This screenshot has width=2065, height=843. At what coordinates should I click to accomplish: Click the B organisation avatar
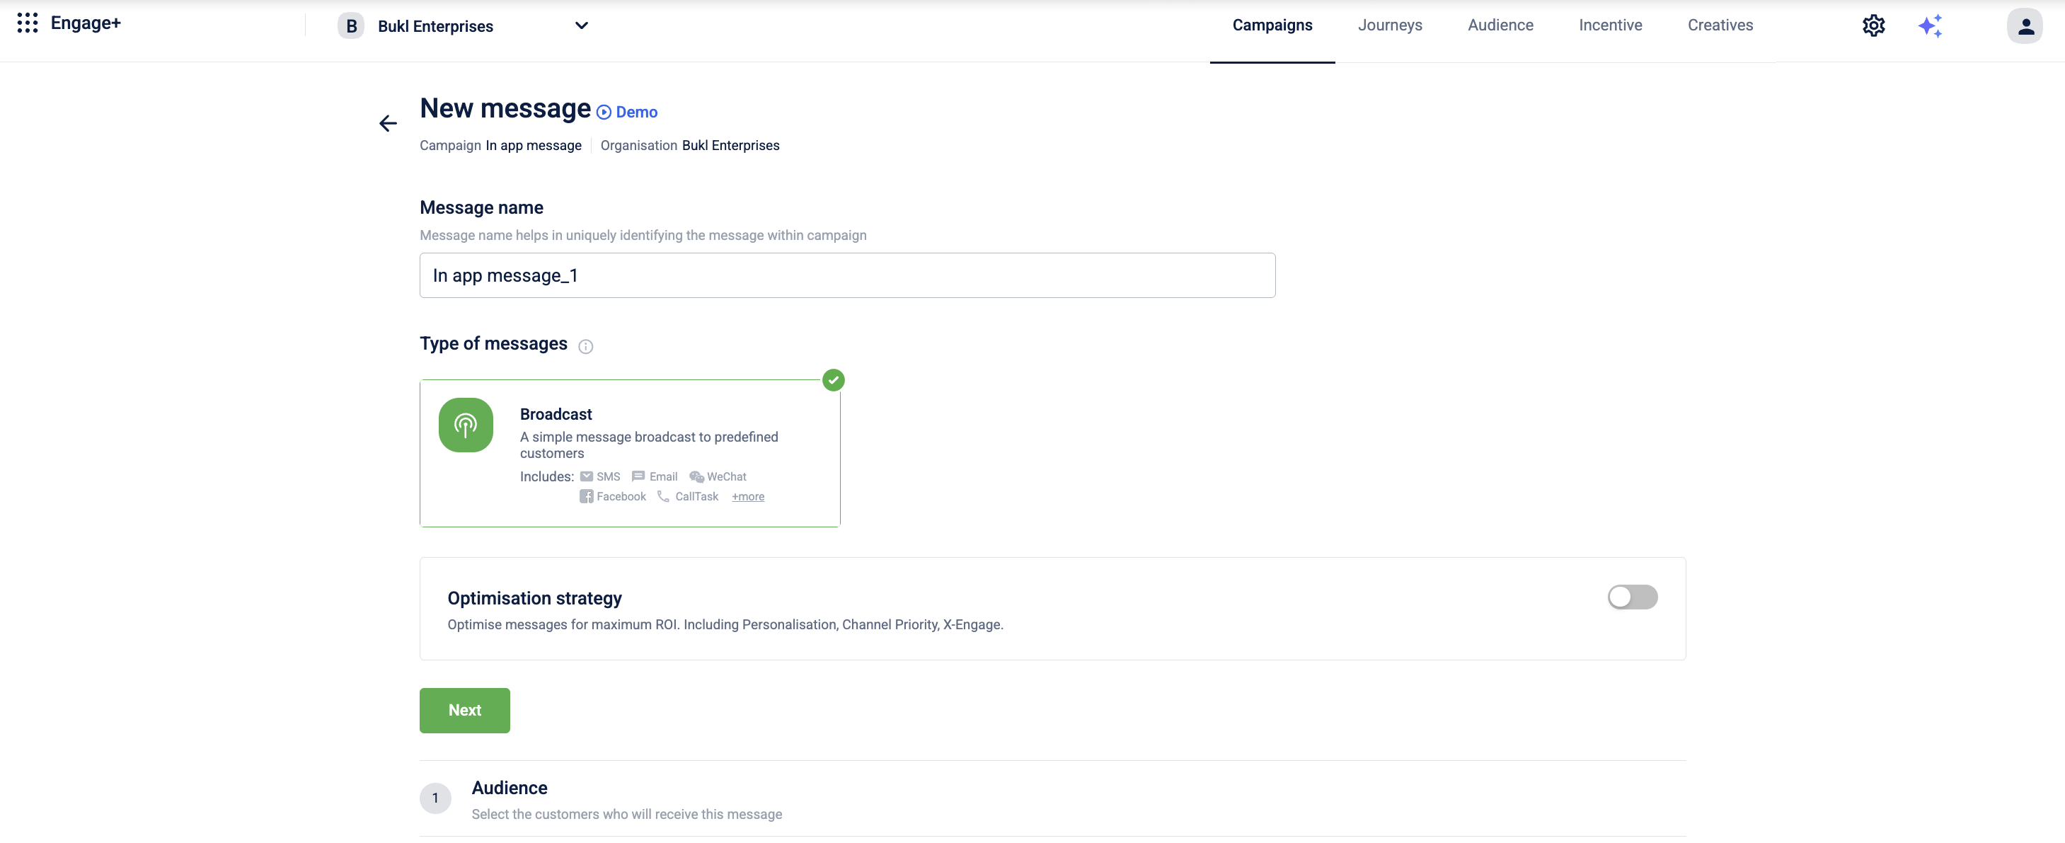[351, 25]
